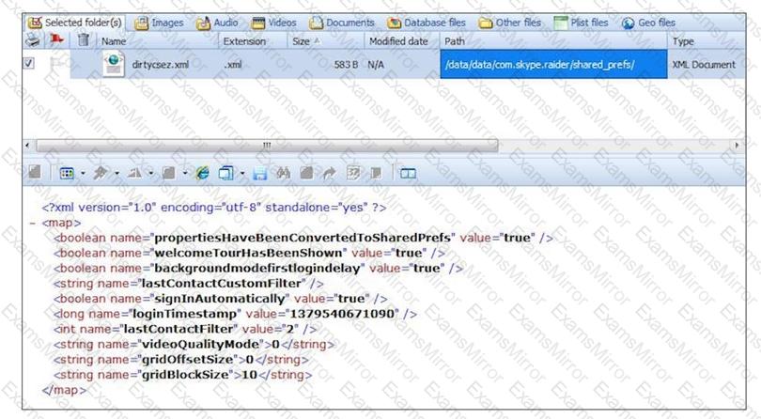Open dropdown arrow next to grid view icon
Image resolution: width=761 pixels, height=419 pixels.
click(82, 174)
